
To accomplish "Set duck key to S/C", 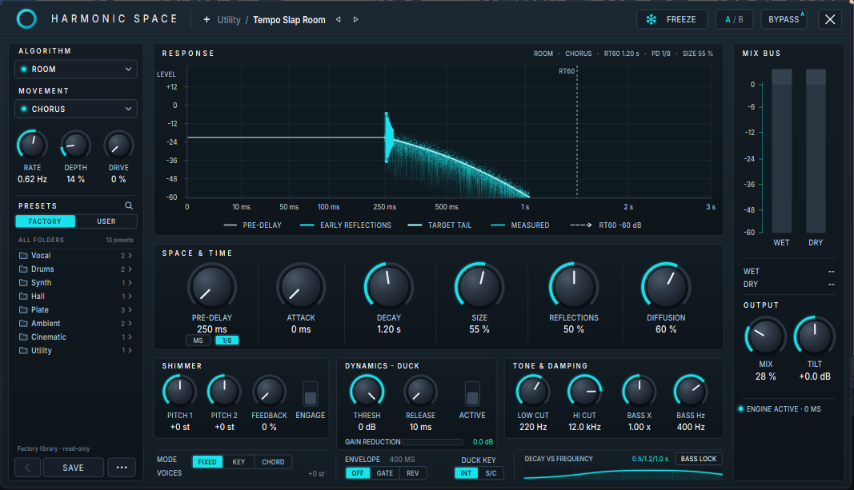I will 491,473.
